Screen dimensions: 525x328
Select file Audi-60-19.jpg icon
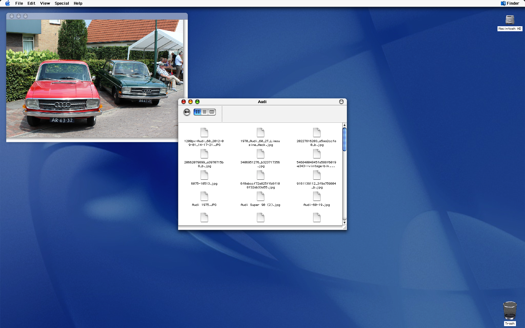317,196
